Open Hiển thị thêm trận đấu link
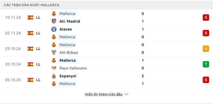213x104 pixels. click(x=104, y=94)
